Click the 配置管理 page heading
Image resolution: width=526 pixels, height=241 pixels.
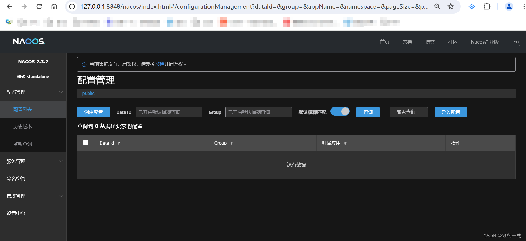coord(96,80)
